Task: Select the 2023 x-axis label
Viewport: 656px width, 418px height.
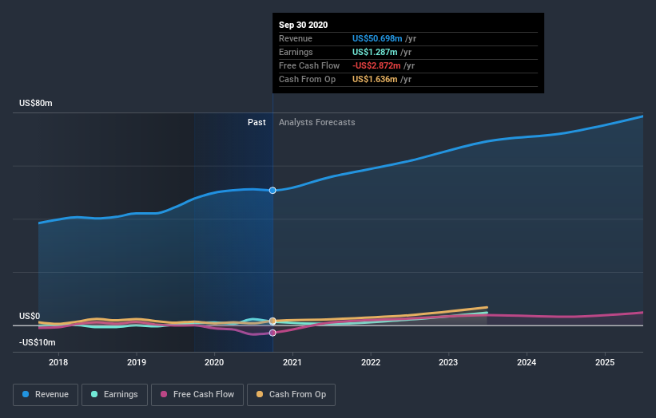Action: coord(448,362)
